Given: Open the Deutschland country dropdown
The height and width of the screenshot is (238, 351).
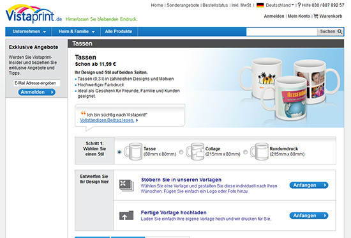Looking at the screenshot, I should pyautogui.click(x=280, y=5).
